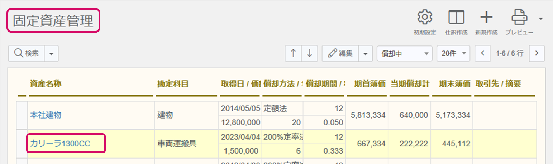This screenshot has width=553, height=164.
Task: Open the 償却中 status dropdown
Action: coord(405,53)
